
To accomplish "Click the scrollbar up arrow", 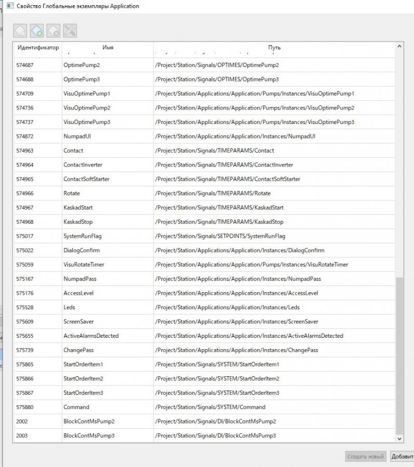I will (399, 47).
